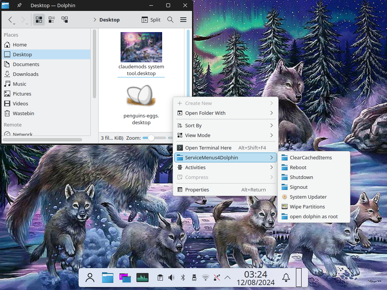The width and height of the screenshot is (387, 290).
Task: Click the Wastebin trash icon in Places
Action: tap(7, 113)
